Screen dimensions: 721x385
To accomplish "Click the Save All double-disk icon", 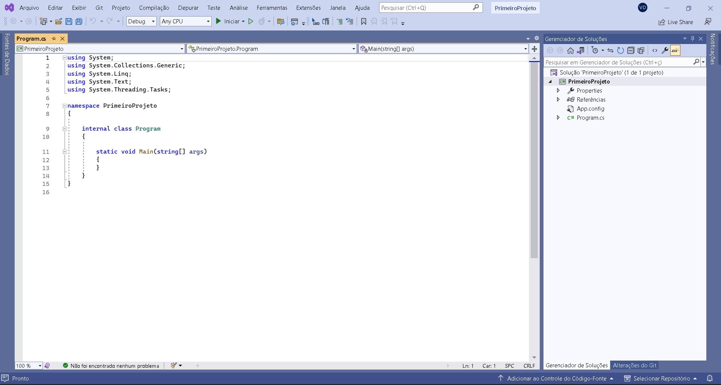I will point(79,21).
